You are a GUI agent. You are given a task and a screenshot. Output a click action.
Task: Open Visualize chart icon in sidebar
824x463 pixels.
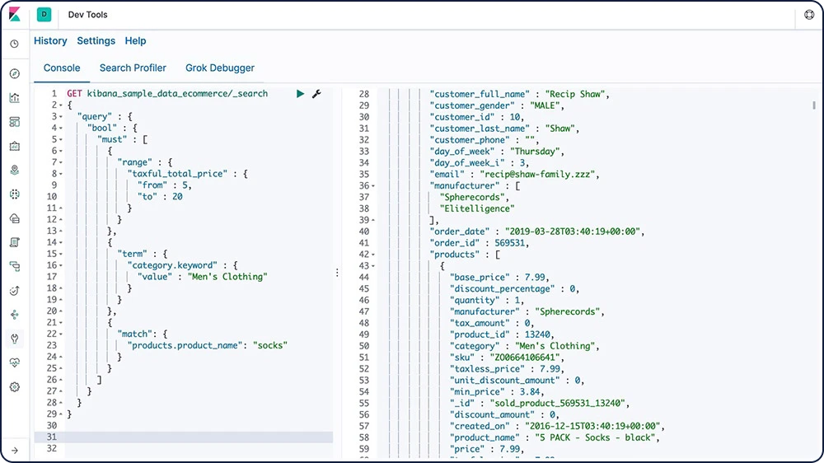[x=15, y=98]
